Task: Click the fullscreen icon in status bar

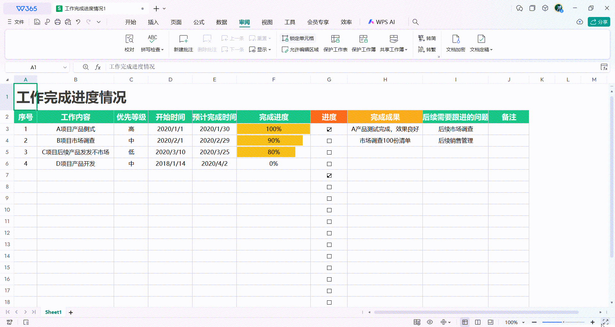Action: point(605,322)
